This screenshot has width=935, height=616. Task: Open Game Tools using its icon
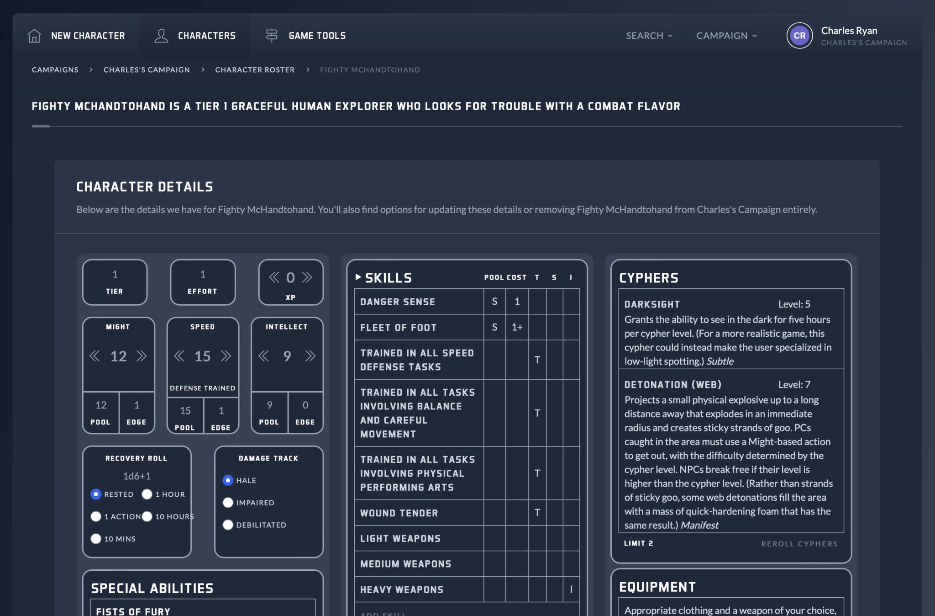(272, 35)
